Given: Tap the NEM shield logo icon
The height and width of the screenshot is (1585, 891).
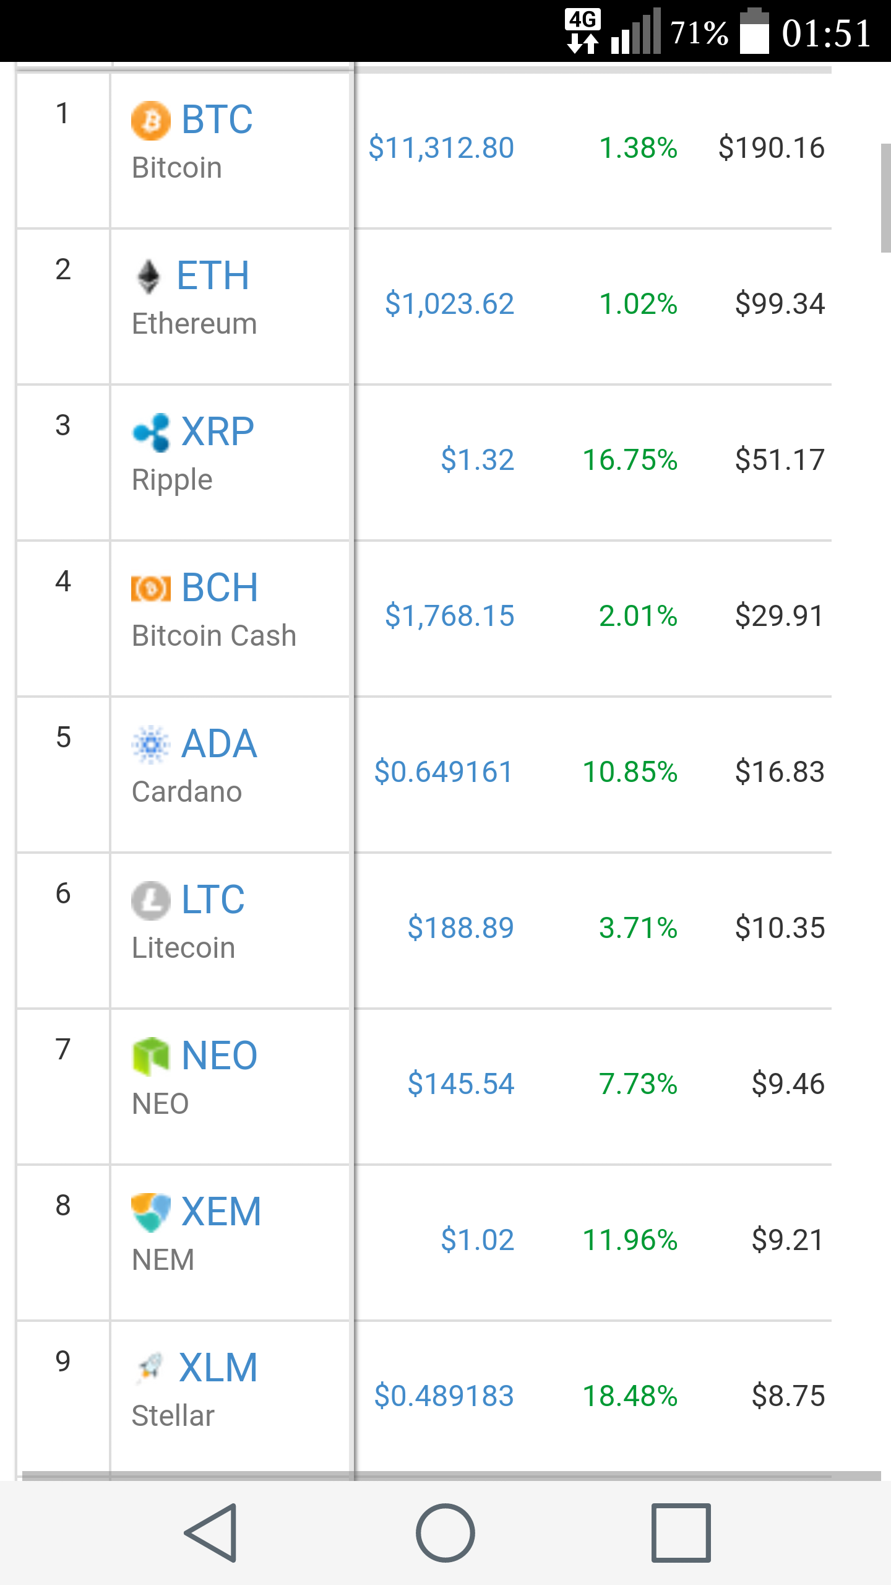Looking at the screenshot, I should (150, 1212).
